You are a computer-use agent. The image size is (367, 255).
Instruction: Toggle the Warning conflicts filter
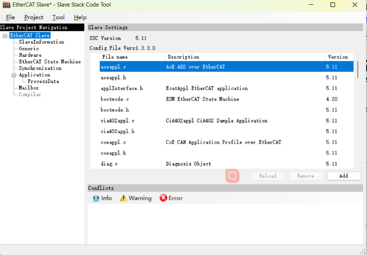[136, 198]
